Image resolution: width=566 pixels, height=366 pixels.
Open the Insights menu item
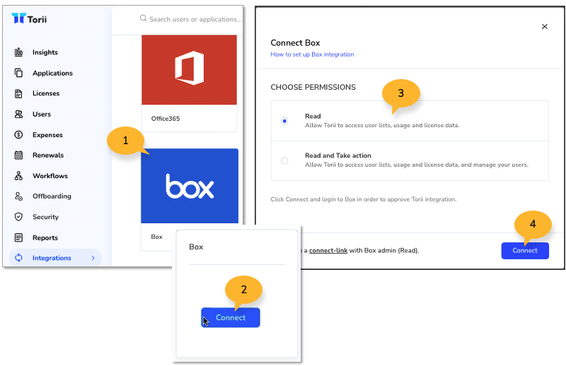pyautogui.click(x=45, y=52)
